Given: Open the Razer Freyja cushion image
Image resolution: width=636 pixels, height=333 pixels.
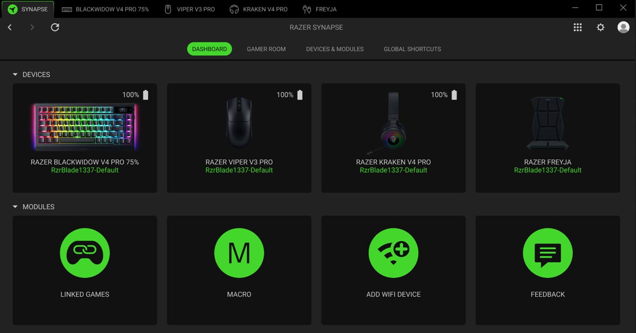Looking at the screenshot, I should (x=548, y=123).
